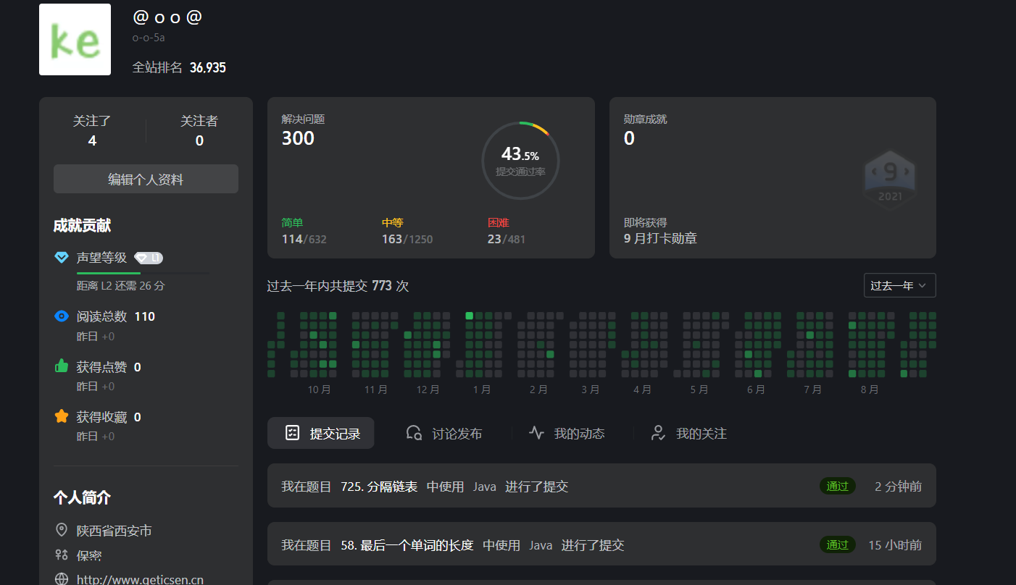Screen dimensions: 1016x585
Task: Open problem 725. 分隔链表 link
Action: coord(379,487)
